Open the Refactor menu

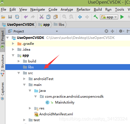(x=83, y=10)
